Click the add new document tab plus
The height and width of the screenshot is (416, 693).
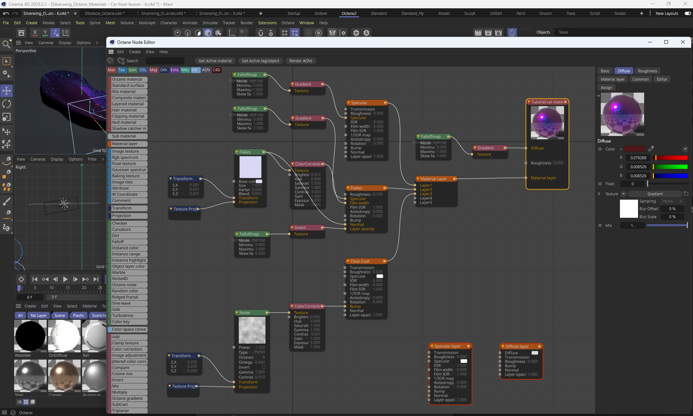[x=261, y=13]
